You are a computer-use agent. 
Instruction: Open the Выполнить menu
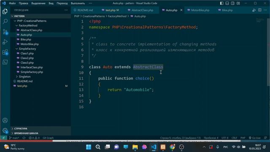[78, 3]
